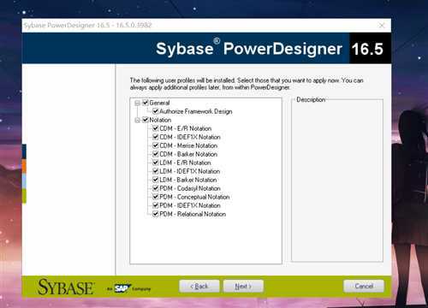
Task: Toggle LDM - E/R Notation checkbox
Action: click(156, 163)
